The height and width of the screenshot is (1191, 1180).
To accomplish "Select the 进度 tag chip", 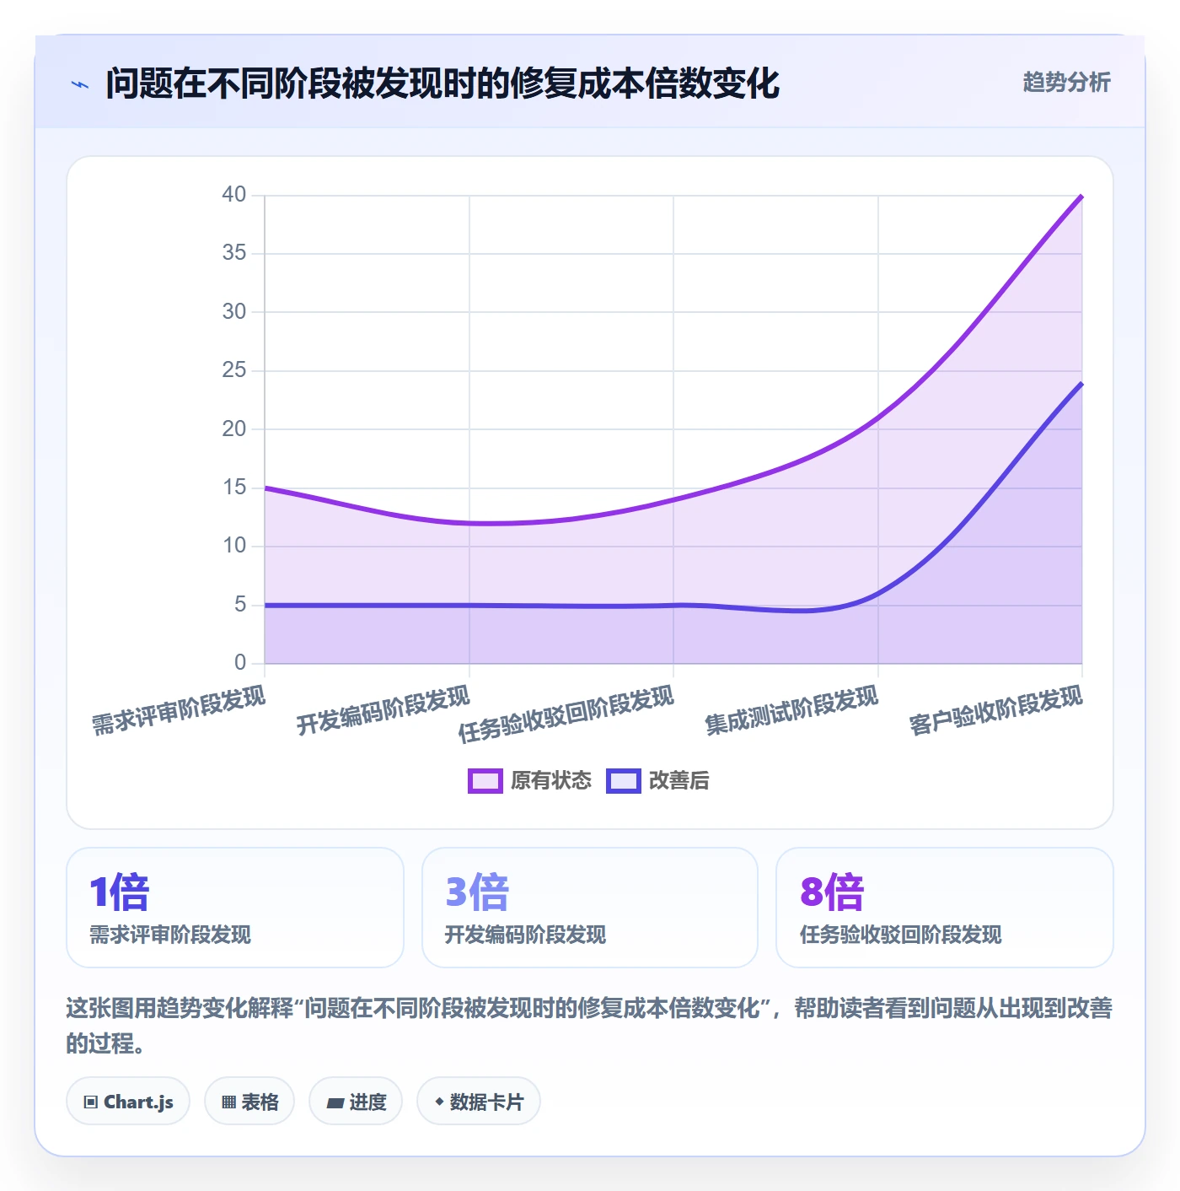I will pos(356,1102).
